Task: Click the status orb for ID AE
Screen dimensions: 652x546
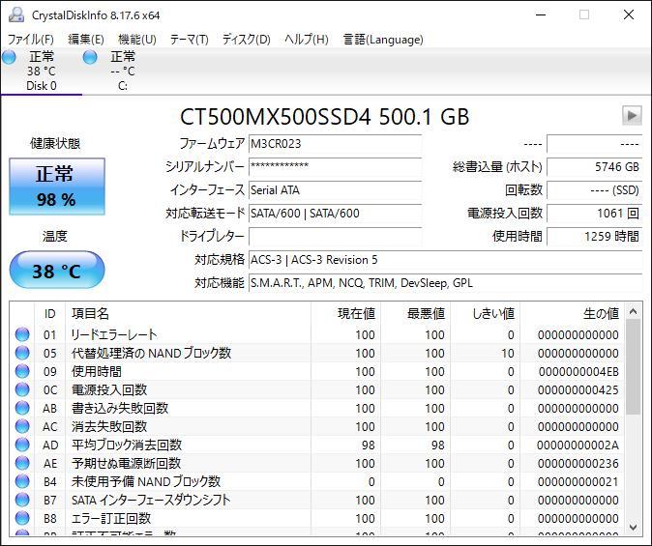Action: (22, 463)
